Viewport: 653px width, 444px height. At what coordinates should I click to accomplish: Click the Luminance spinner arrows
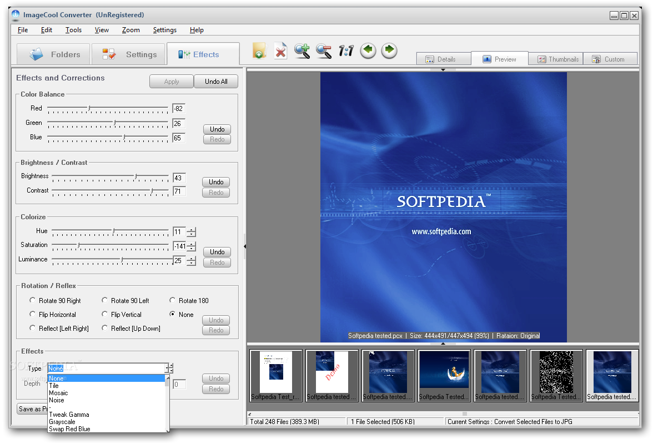[191, 261]
